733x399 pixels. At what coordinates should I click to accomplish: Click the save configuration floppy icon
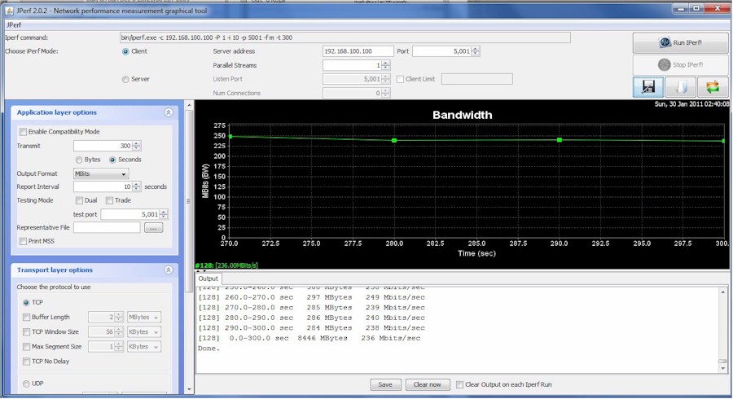[x=647, y=87]
